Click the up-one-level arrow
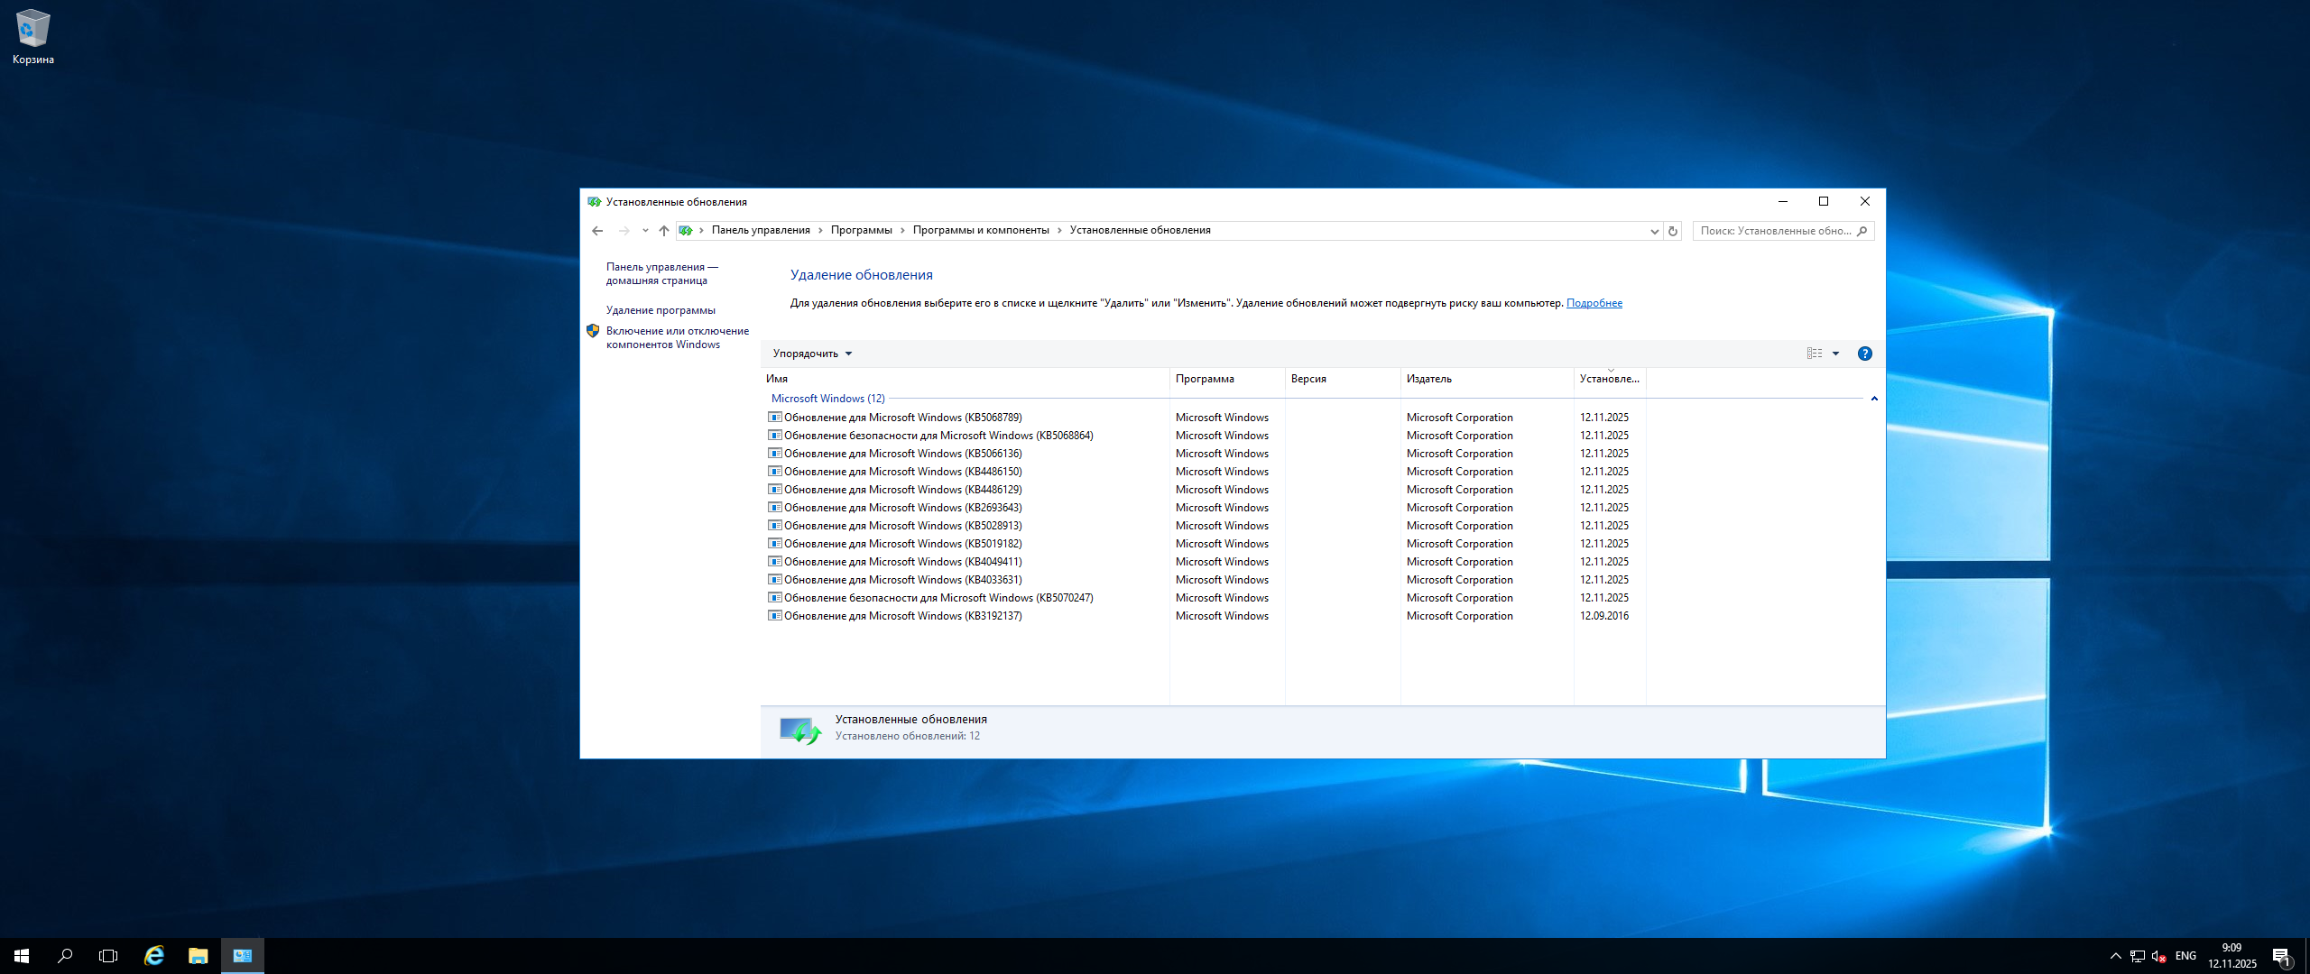The image size is (2310, 974). point(664,231)
